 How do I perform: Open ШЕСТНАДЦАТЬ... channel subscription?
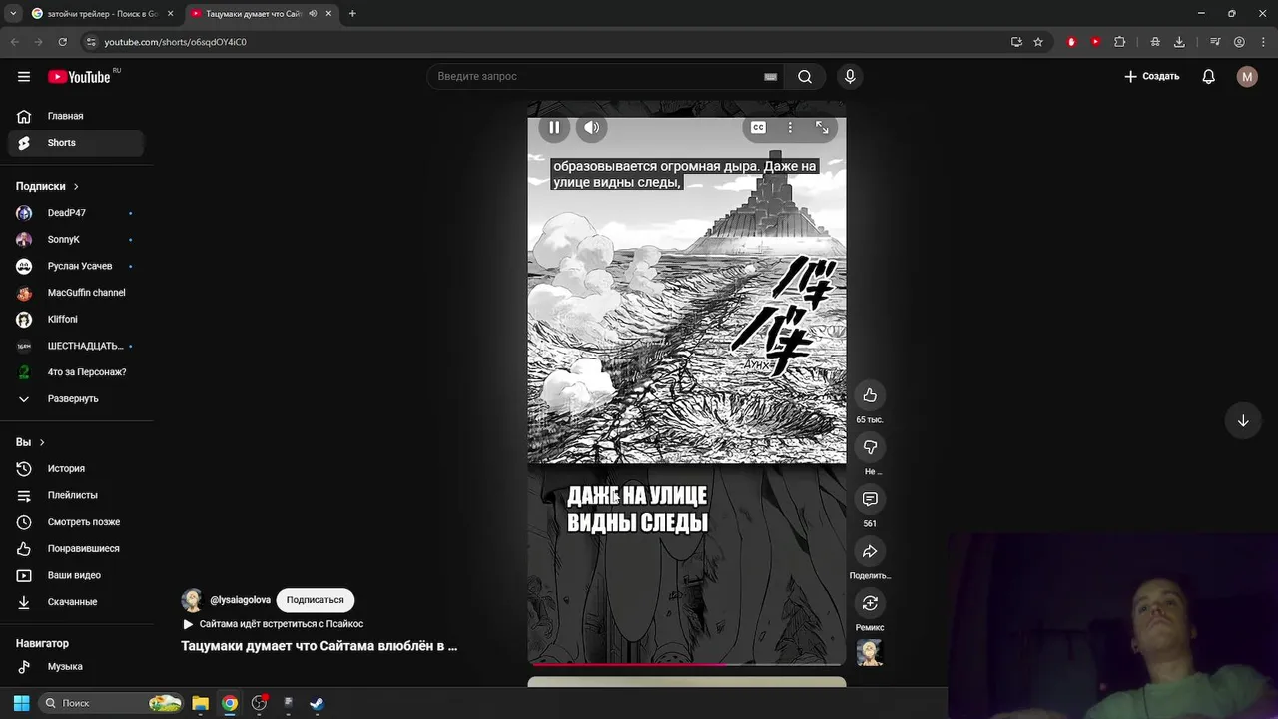tap(76, 346)
